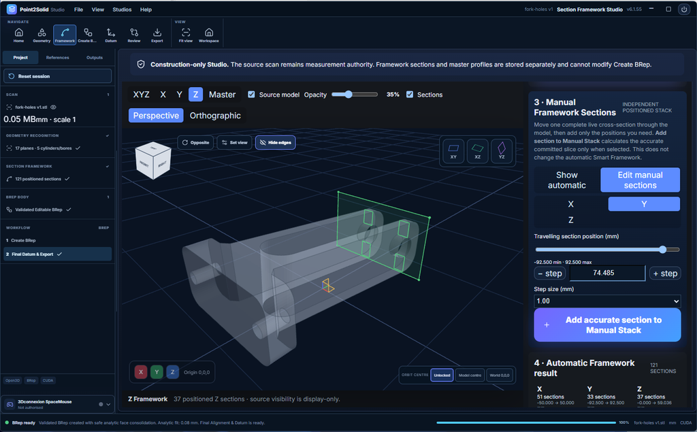The image size is (697, 432).
Task: Open the Step size dropdown
Action: point(607,301)
